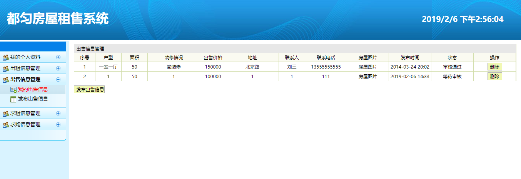Click the 北京路 address cell
The image size is (521, 179).
coord(252,67)
